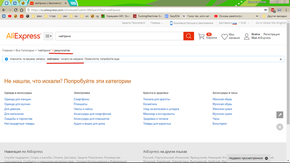Open the VK bookmark icon in bookmarks bar

[x=4, y=16]
